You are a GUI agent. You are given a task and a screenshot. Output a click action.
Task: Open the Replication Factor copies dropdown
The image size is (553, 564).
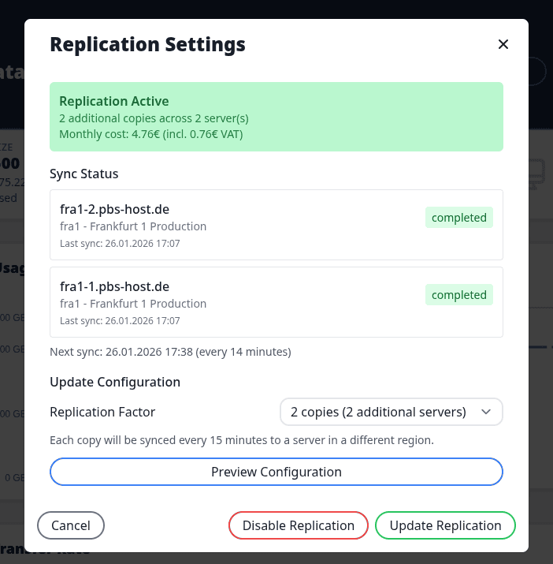click(391, 412)
